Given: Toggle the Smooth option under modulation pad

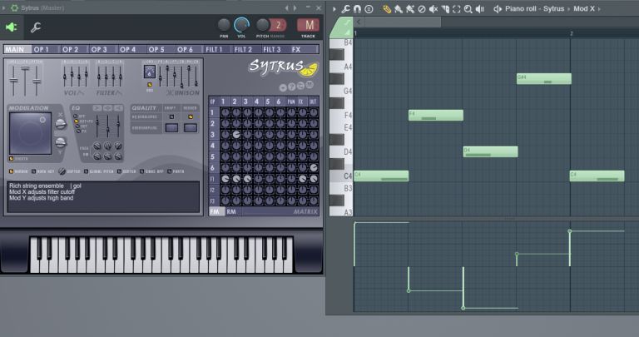Looking at the screenshot, I should tap(12, 159).
